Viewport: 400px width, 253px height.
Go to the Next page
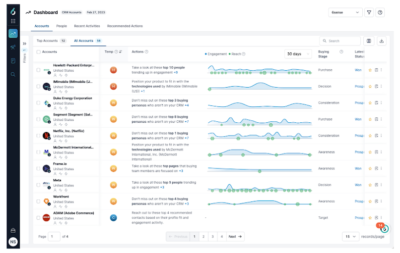(235, 237)
